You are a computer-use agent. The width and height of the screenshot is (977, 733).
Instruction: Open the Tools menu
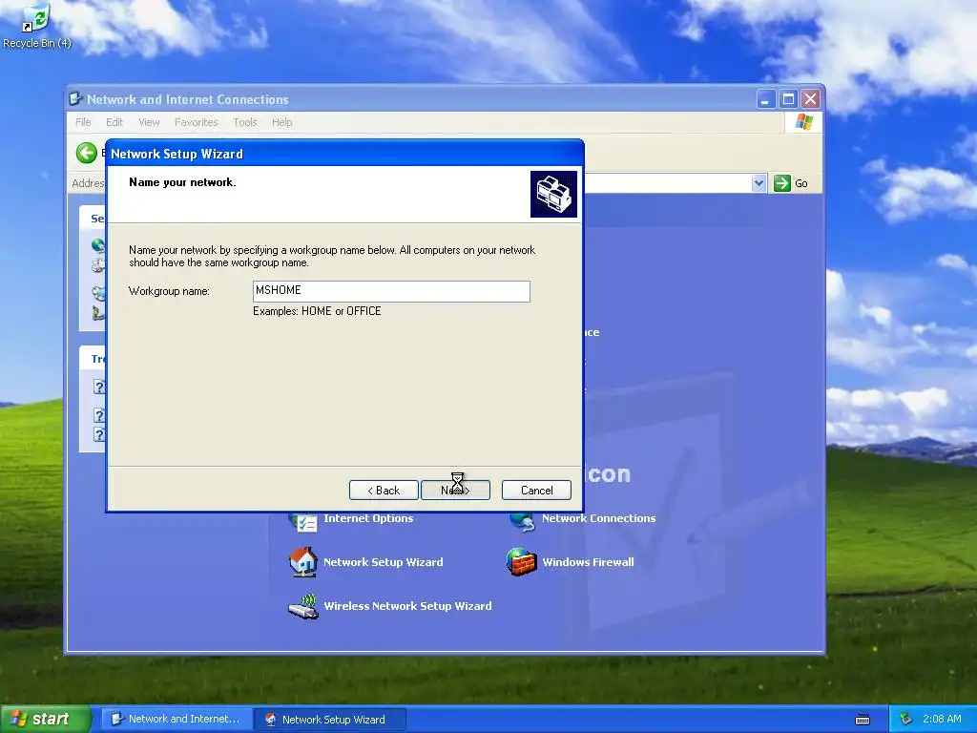245,122
